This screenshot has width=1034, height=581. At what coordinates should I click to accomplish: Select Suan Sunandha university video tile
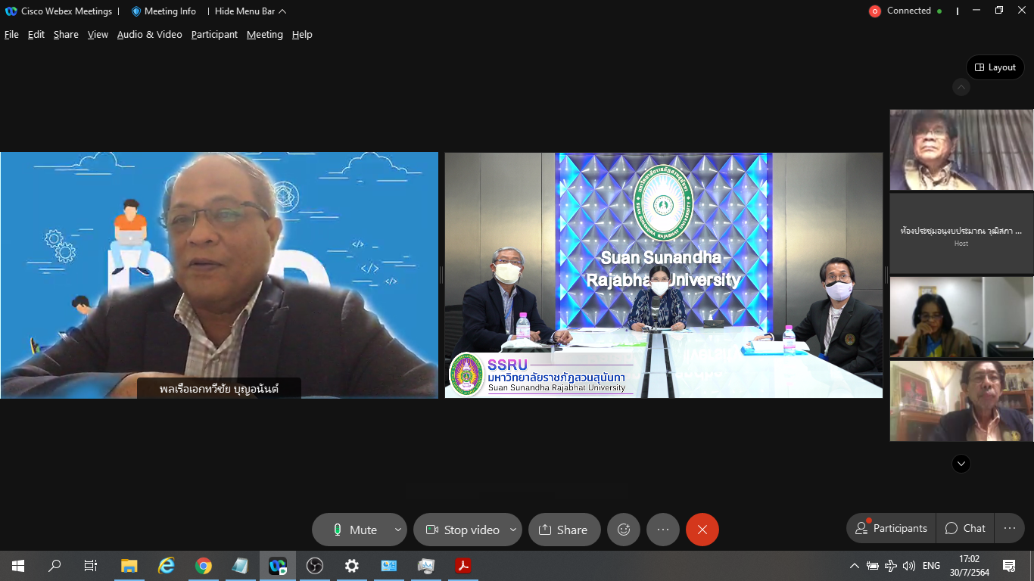[663, 275]
